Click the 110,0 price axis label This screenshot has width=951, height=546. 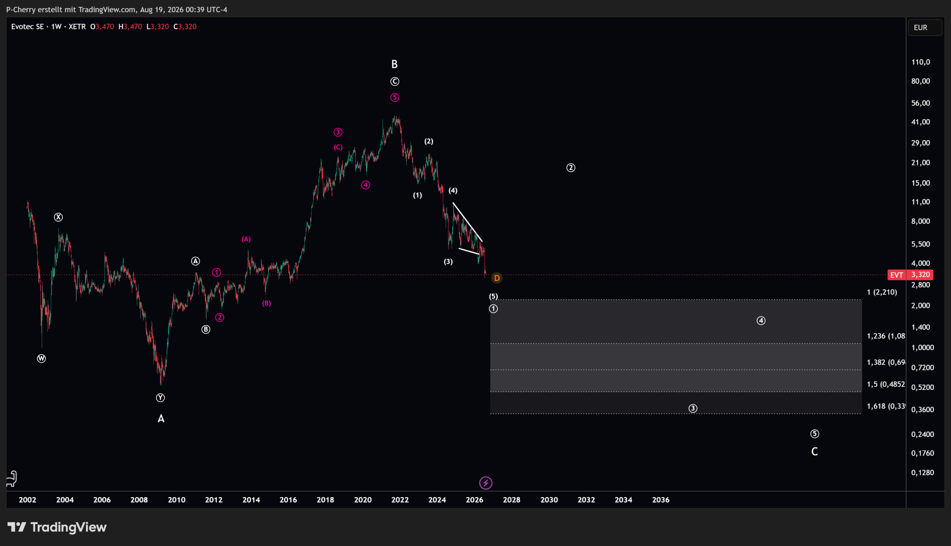[x=921, y=62]
